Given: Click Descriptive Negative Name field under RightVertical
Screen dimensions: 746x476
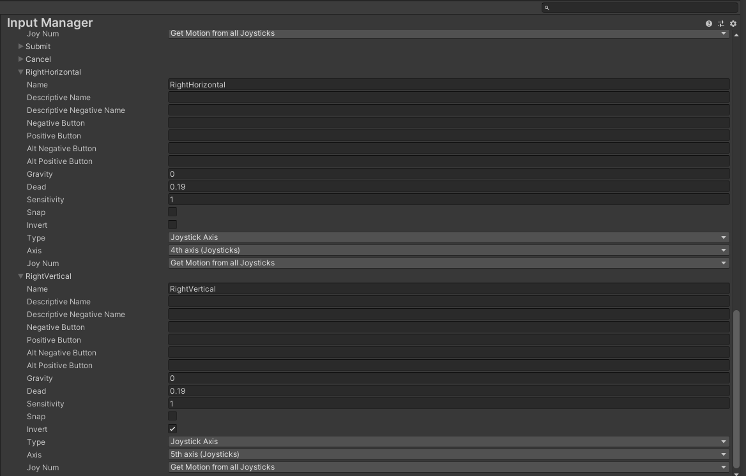Looking at the screenshot, I should (448, 315).
